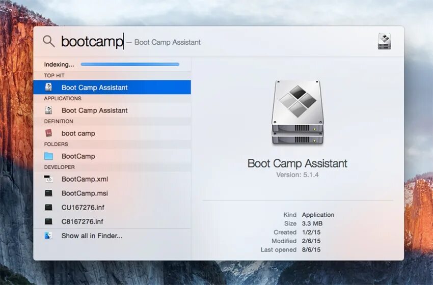Viewport: 433px width, 285px height.
Task: Click the Last opened date 8/6/15
Action: tap(311, 250)
